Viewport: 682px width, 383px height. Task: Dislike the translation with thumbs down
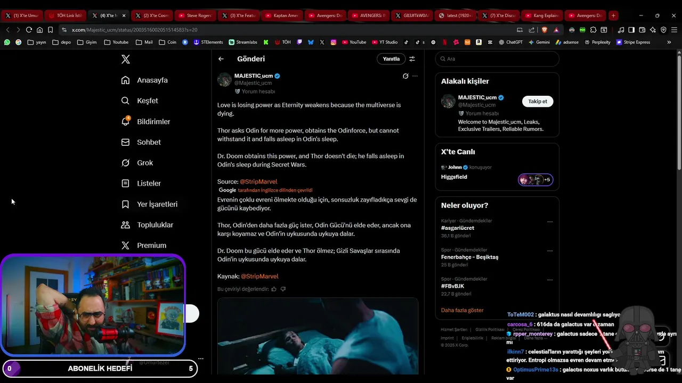click(x=283, y=289)
